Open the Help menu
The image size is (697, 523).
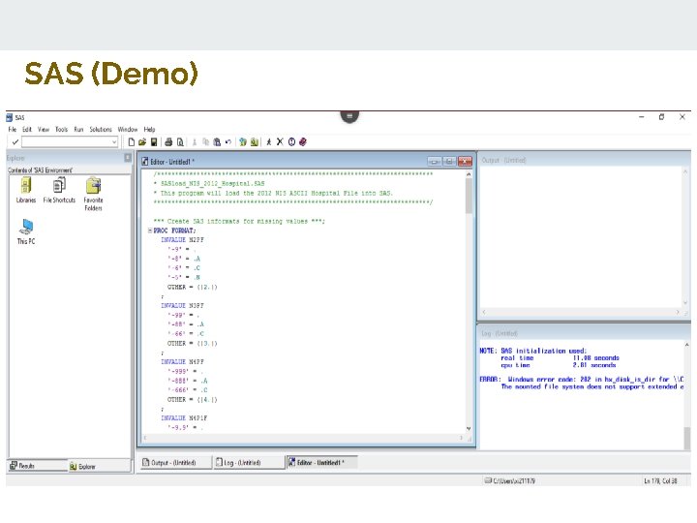(x=149, y=130)
